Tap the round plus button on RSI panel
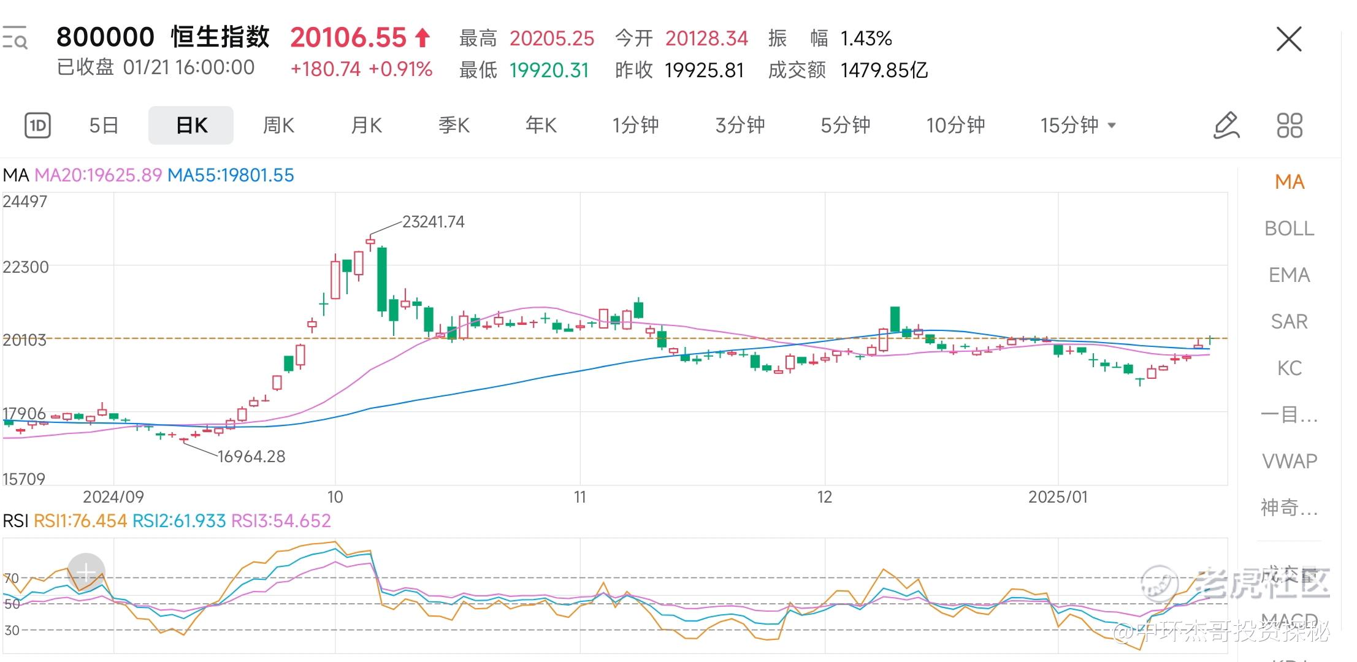The height and width of the screenshot is (662, 1357). coord(86,572)
